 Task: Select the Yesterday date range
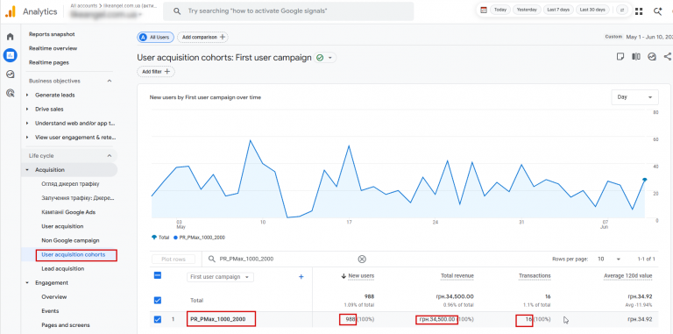[x=527, y=10]
